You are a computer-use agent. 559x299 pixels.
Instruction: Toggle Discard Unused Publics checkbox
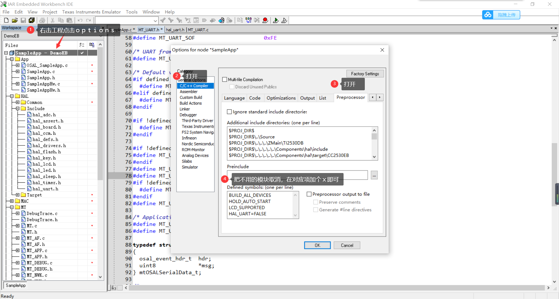(x=232, y=87)
